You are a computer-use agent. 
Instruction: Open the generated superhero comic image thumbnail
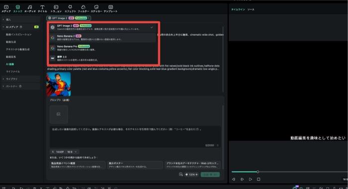tap(59, 84)
